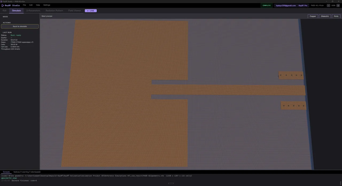Switch to the Field Viewer tab
The height and width of the screenshot is (186, 342).
[75, 11]
